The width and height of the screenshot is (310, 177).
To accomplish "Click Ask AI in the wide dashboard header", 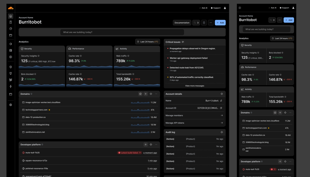I will pos(203,8).
